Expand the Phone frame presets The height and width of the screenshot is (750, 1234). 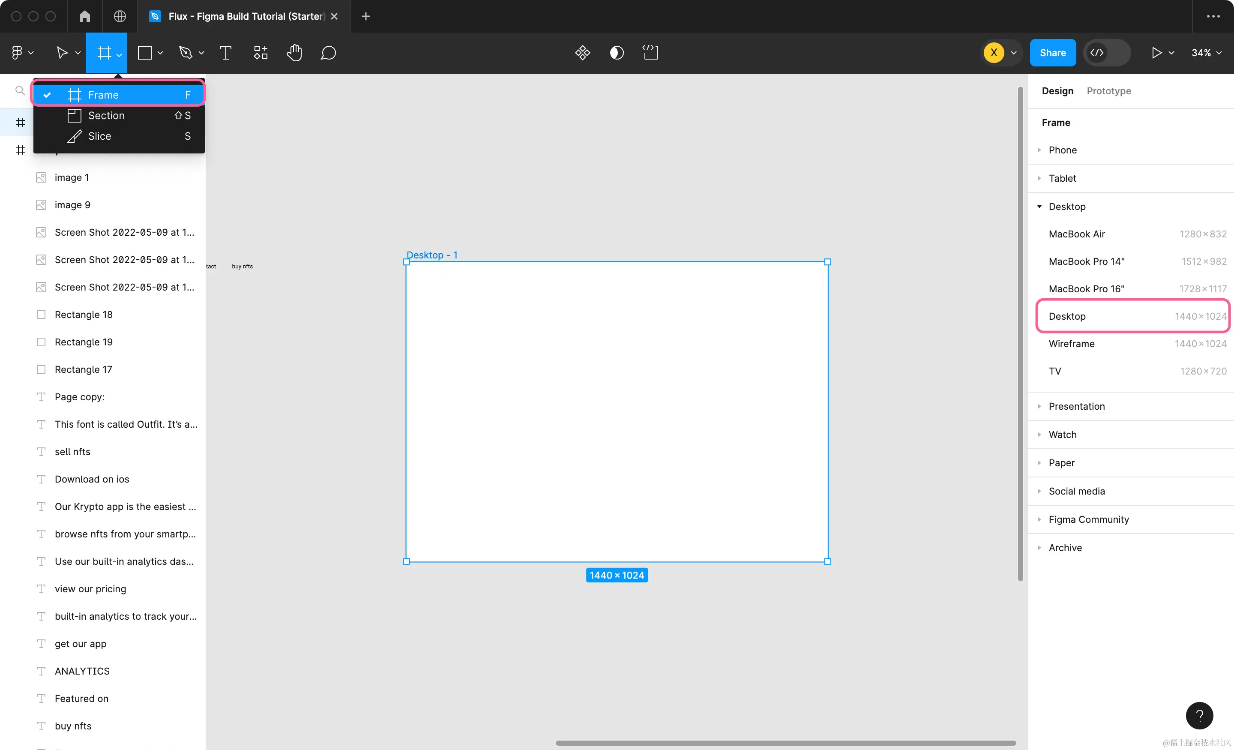pos(1062,150)
